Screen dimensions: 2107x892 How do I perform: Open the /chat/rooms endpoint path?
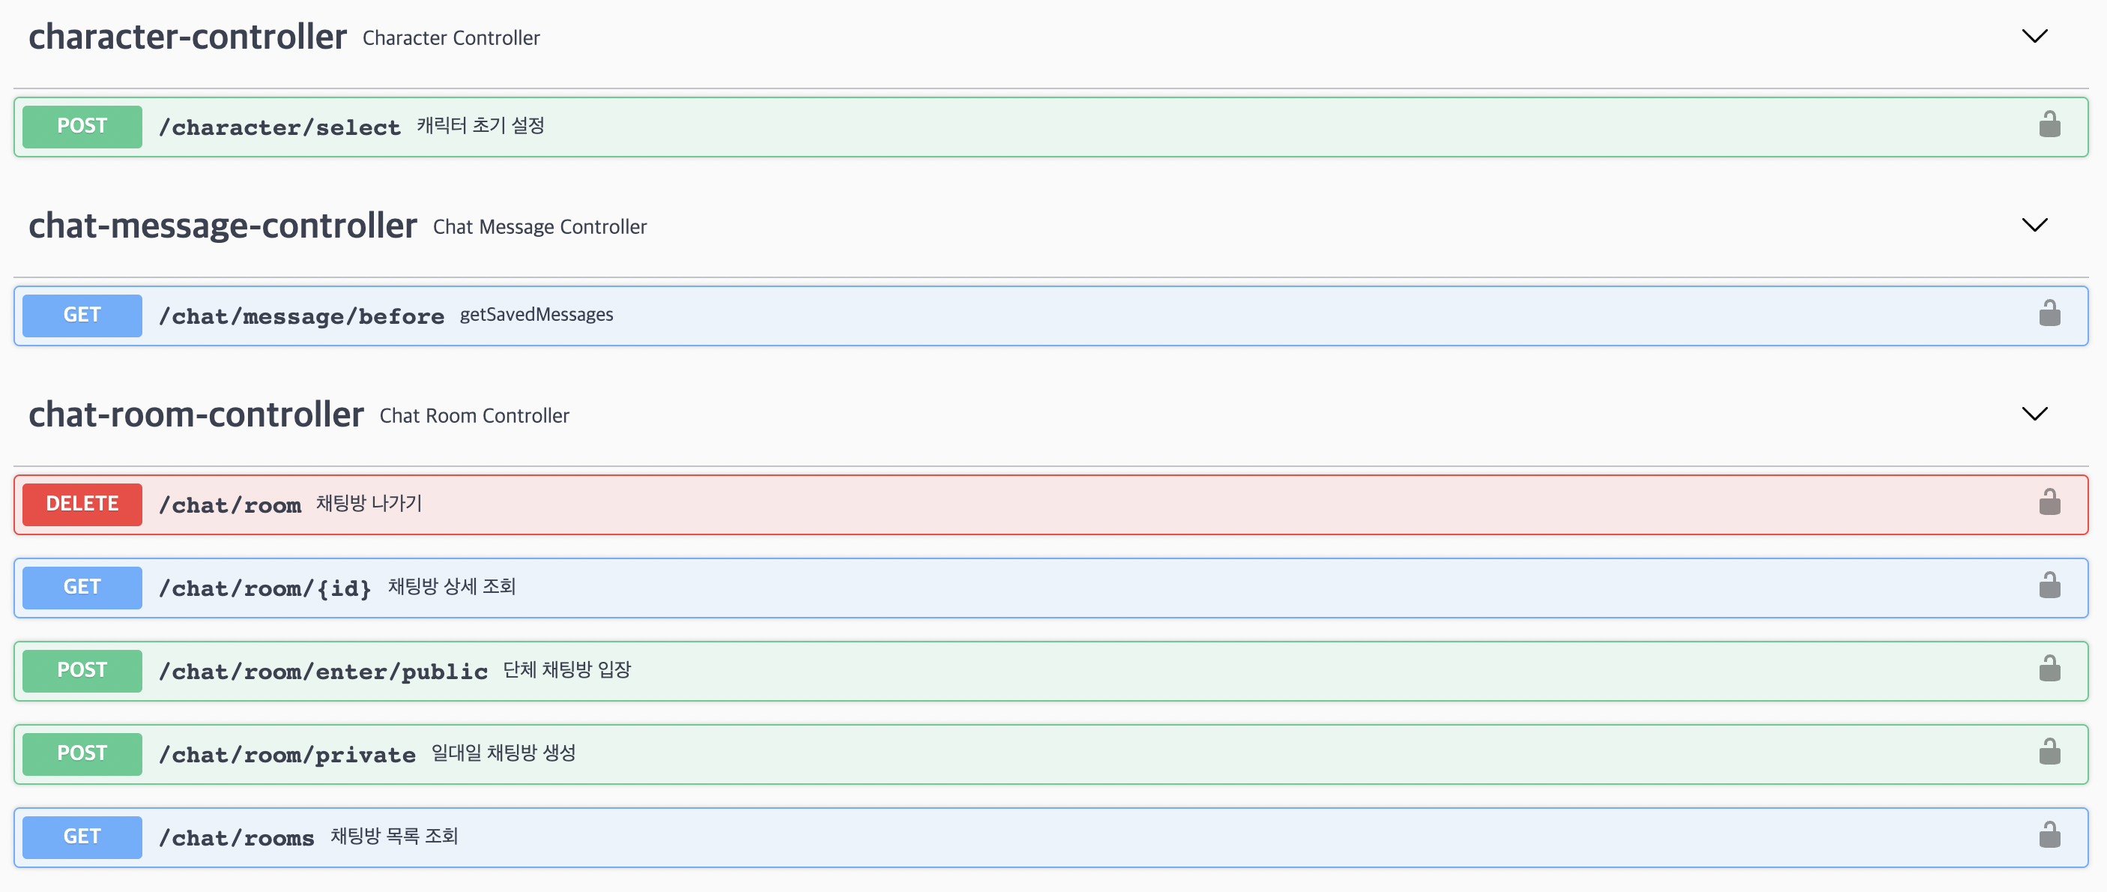pyautogui.click(x=235, y=838)
